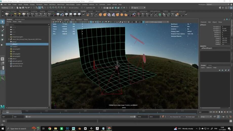The width and height of the screenshot is (233, 131).
Task: Expand the latest_Best_Posed group in Outliner
Action: click(x=9, y=39)
